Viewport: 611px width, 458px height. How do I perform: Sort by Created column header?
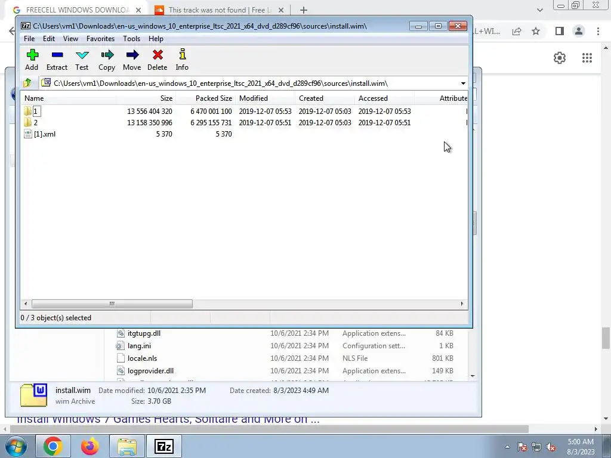(325, 98)
